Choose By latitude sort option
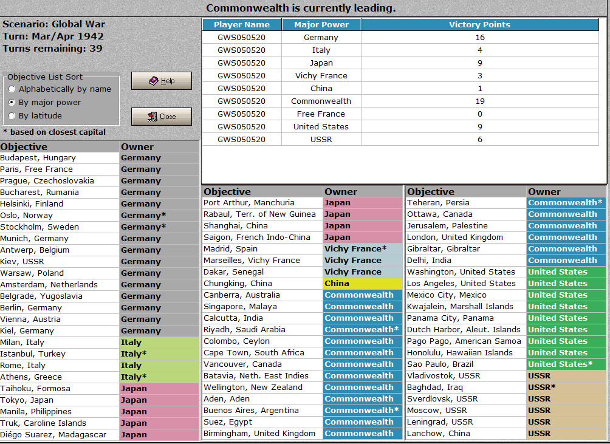This screenshot has width=610, height=444. (x=35, y=116)
